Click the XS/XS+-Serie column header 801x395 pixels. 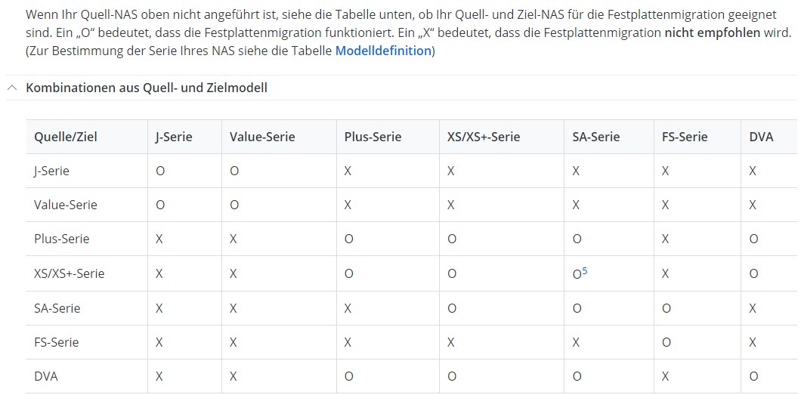coord(484,137)
